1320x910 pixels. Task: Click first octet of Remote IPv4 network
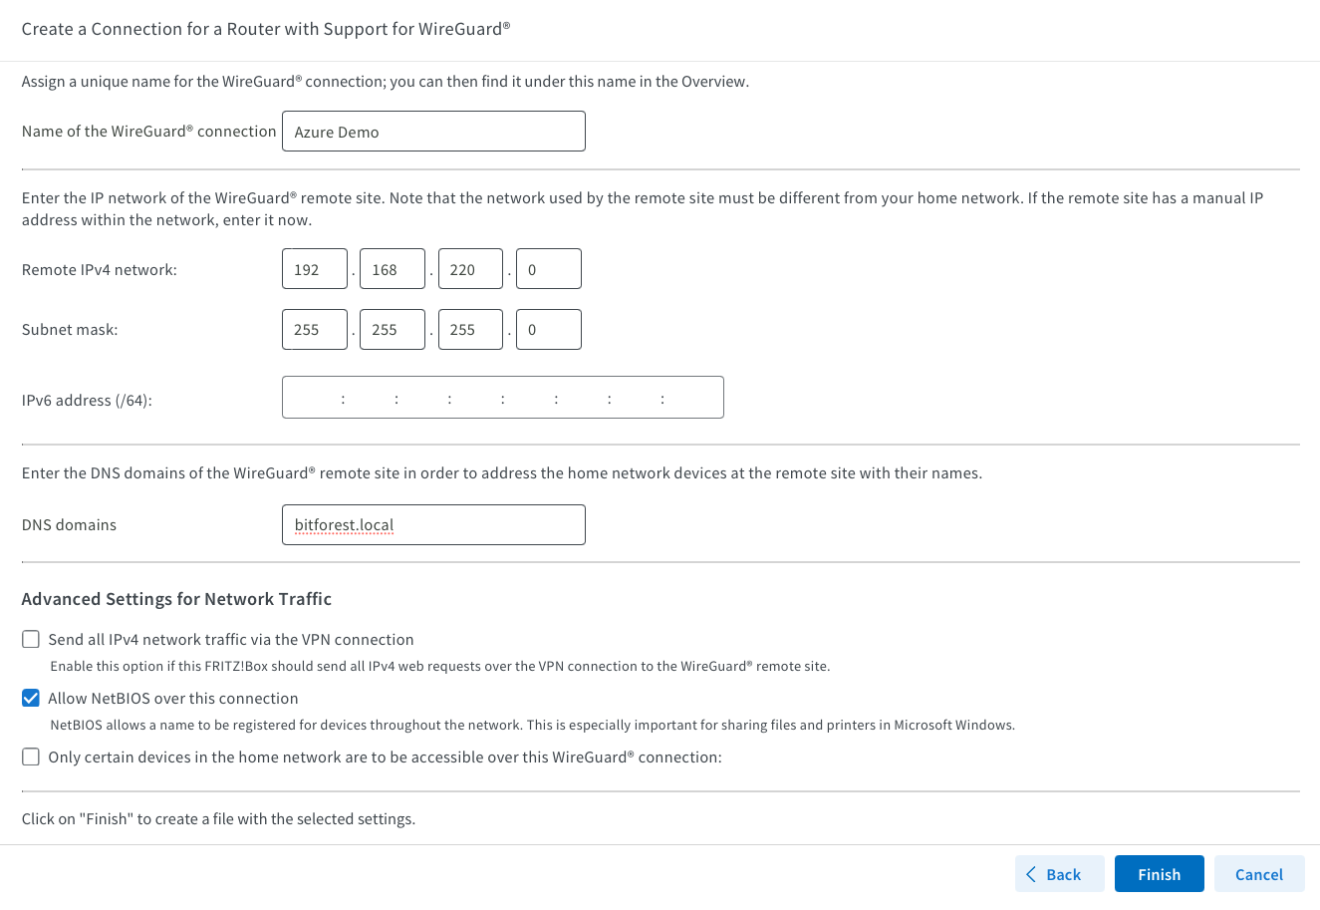pos(315,269)
